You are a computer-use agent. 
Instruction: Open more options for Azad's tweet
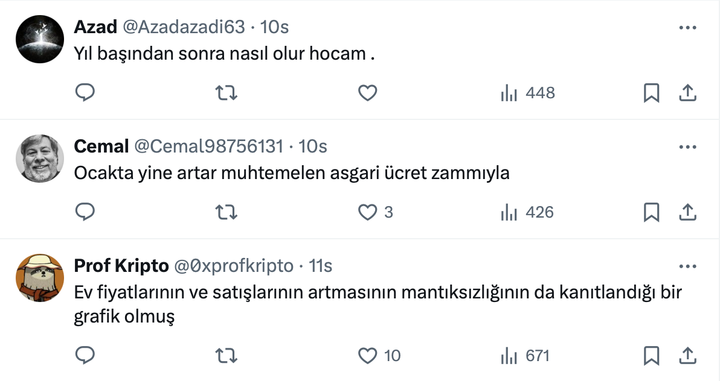688,28
